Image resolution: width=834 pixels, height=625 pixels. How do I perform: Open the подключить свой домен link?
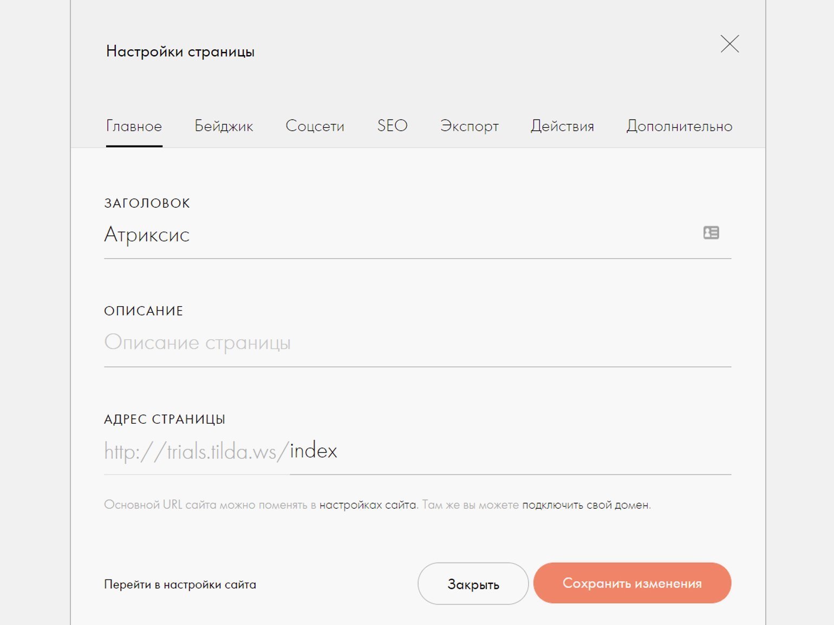585,505
